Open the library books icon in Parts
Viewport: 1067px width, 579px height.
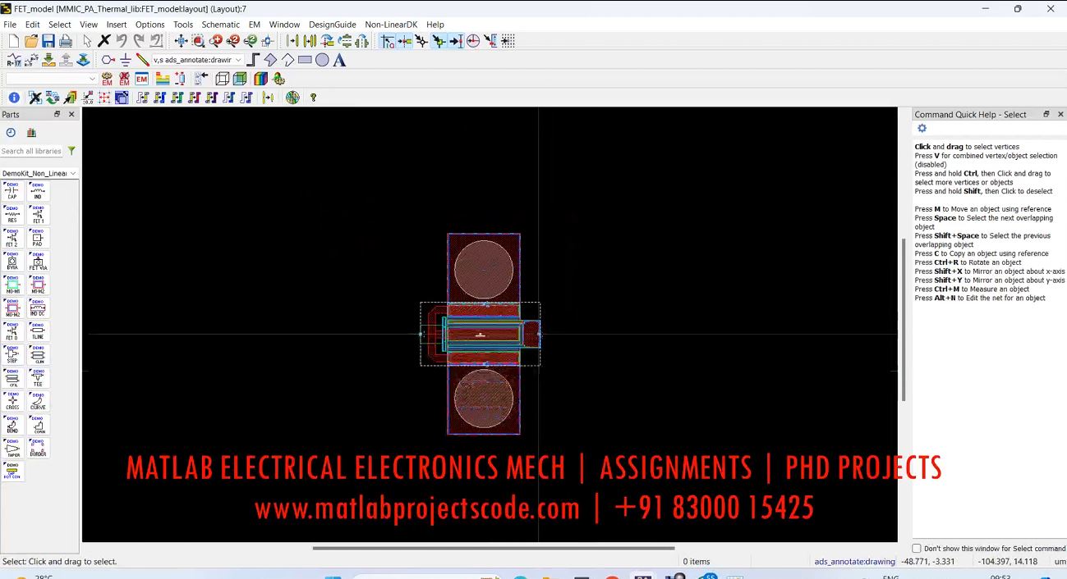click(31, 133)
